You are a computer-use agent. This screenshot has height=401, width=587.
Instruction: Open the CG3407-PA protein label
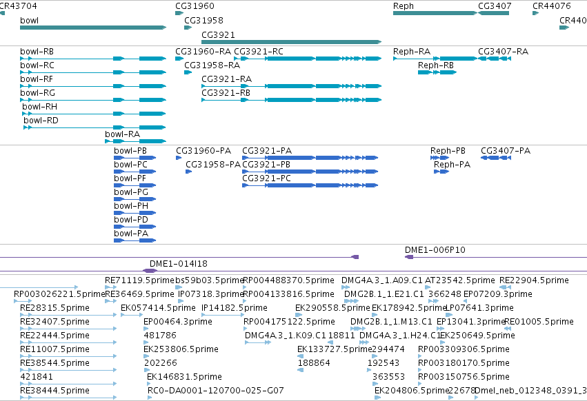(x=506, y=151)
